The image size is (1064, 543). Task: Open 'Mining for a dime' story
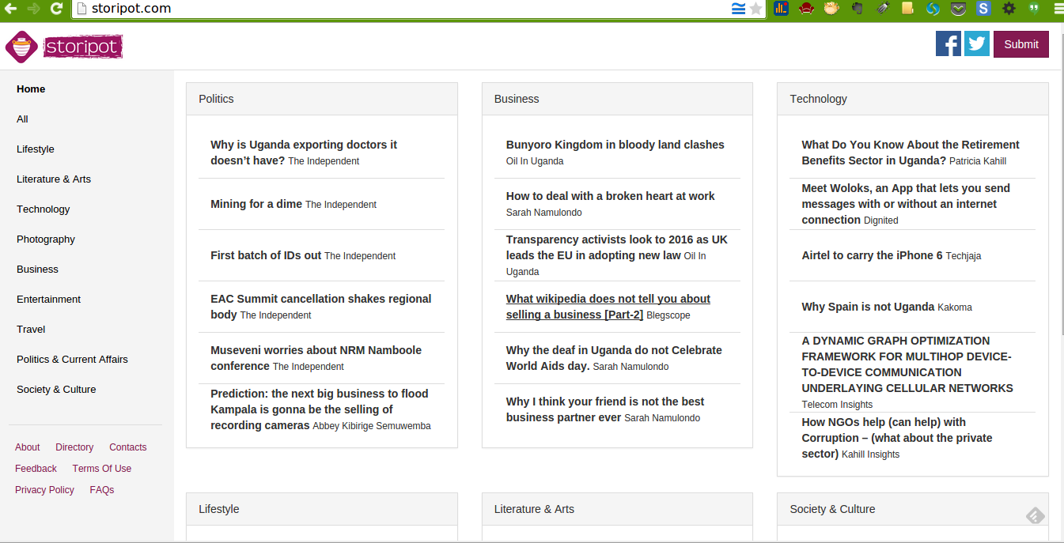(x=256, y=204)
